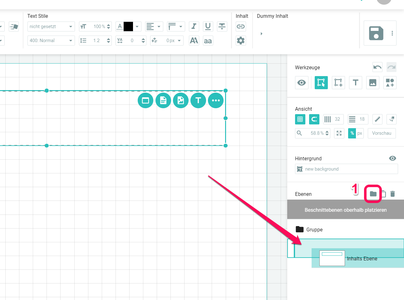Open the '400: Normal' font weight dropdown
This screenshot has width=404, height=300.
point(51,41)
